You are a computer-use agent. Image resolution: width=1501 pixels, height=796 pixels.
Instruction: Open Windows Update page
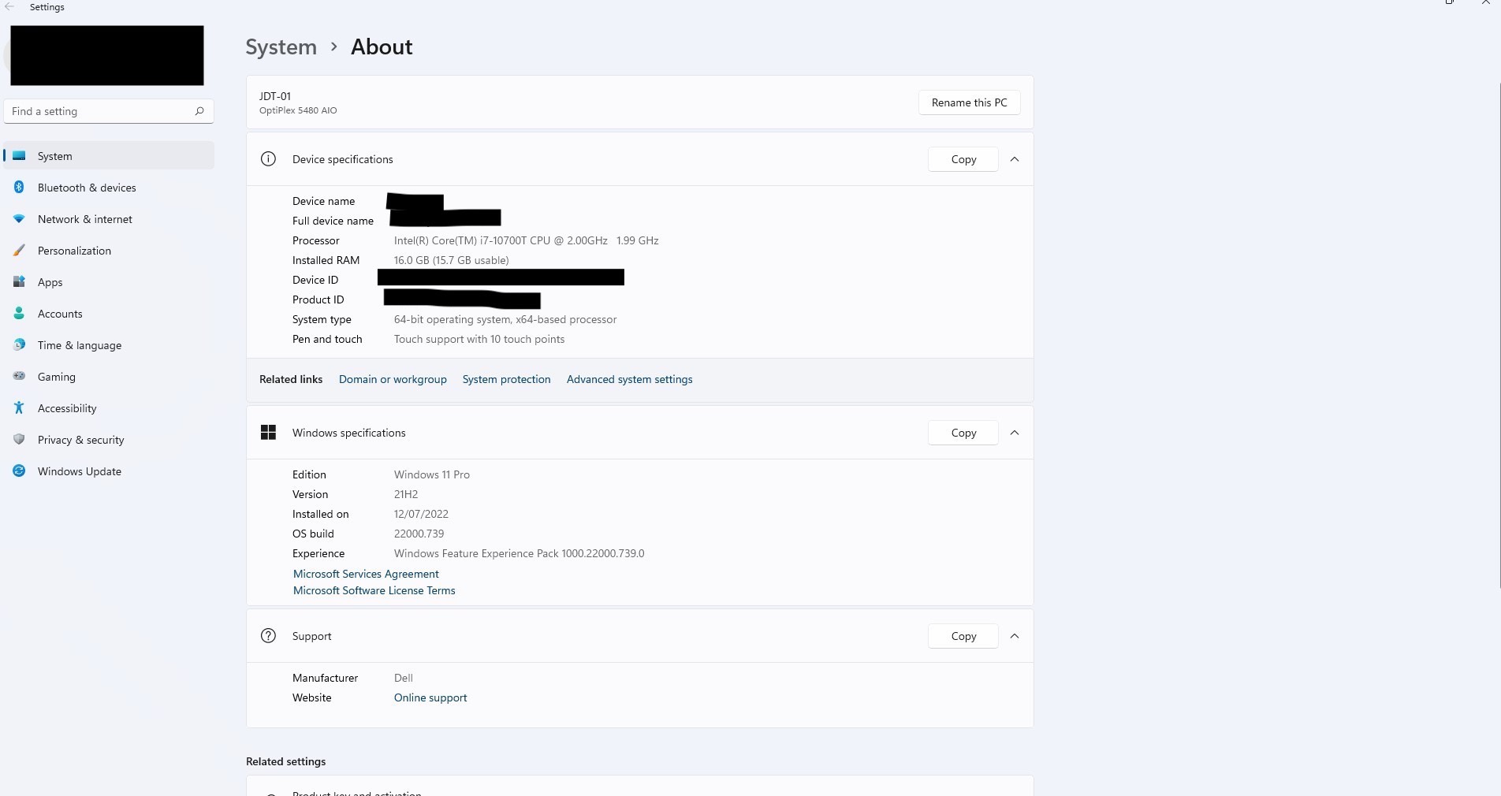click(109, 471)
